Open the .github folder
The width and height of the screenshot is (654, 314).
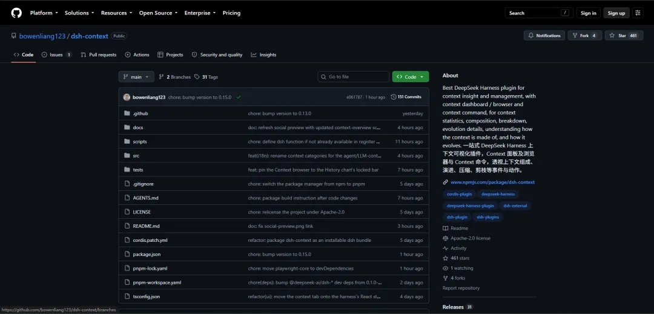pyautogui.click(x=140, y=113)
